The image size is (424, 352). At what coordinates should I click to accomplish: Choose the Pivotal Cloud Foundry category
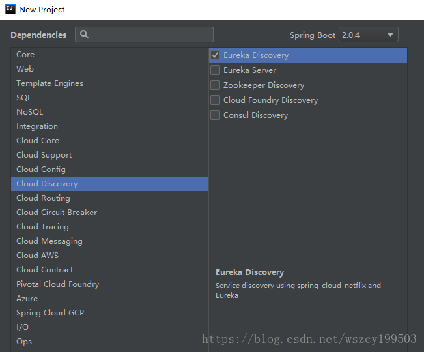(109, 284)
